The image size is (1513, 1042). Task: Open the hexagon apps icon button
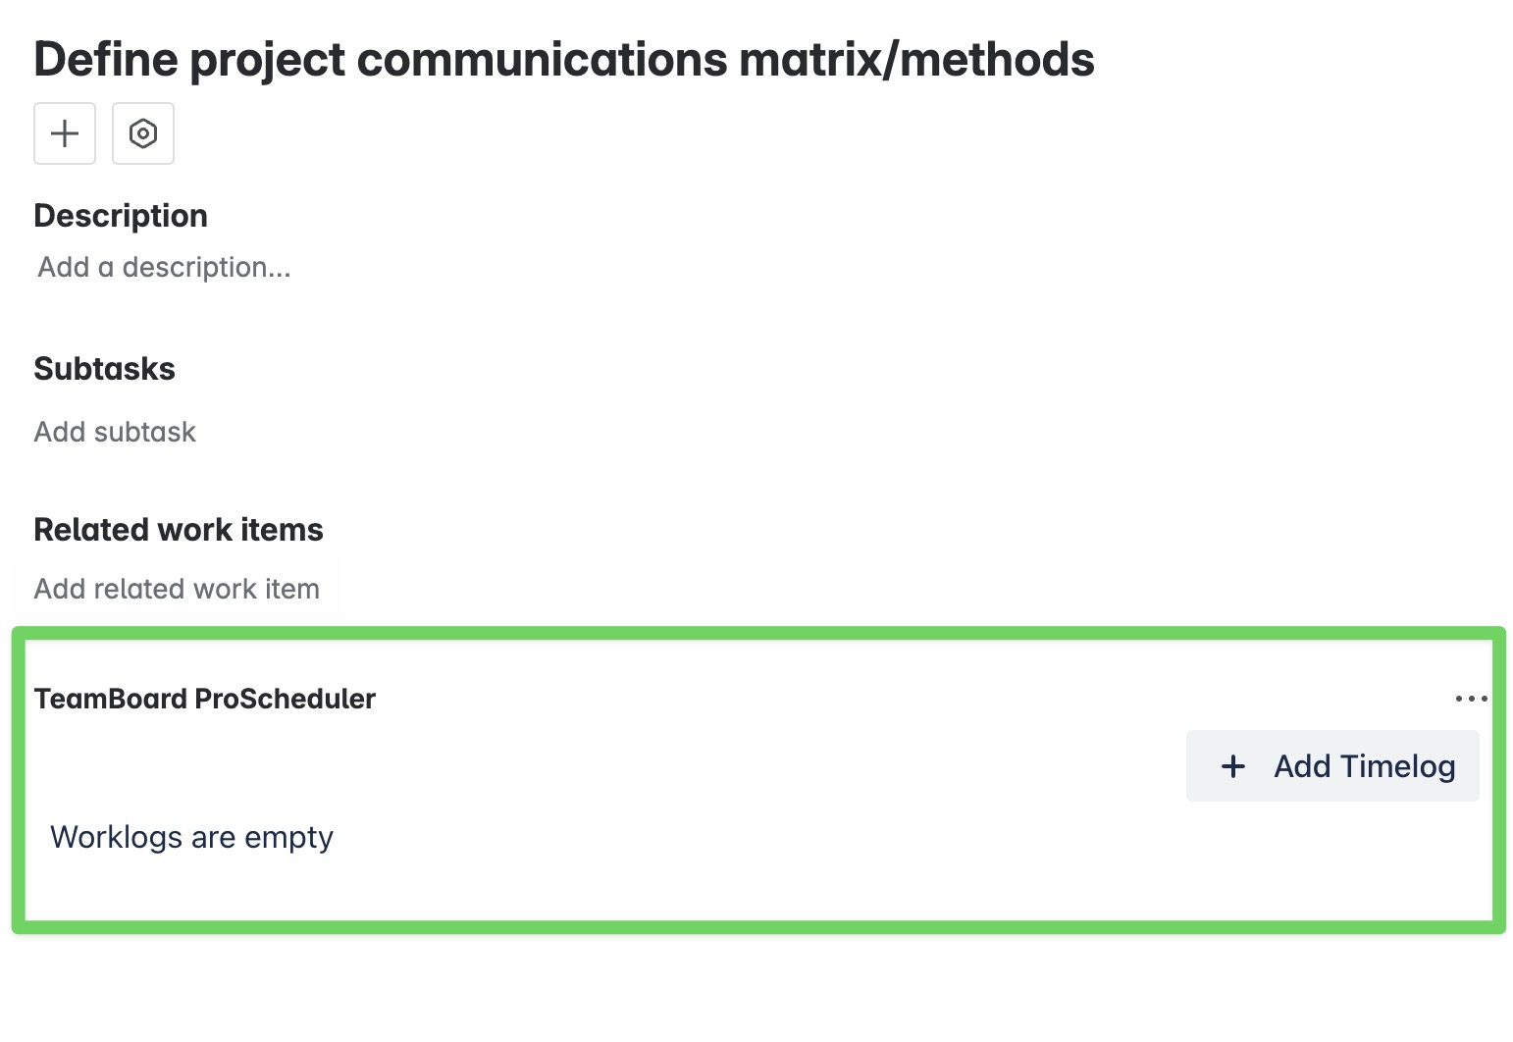click(x=143, y=133)
